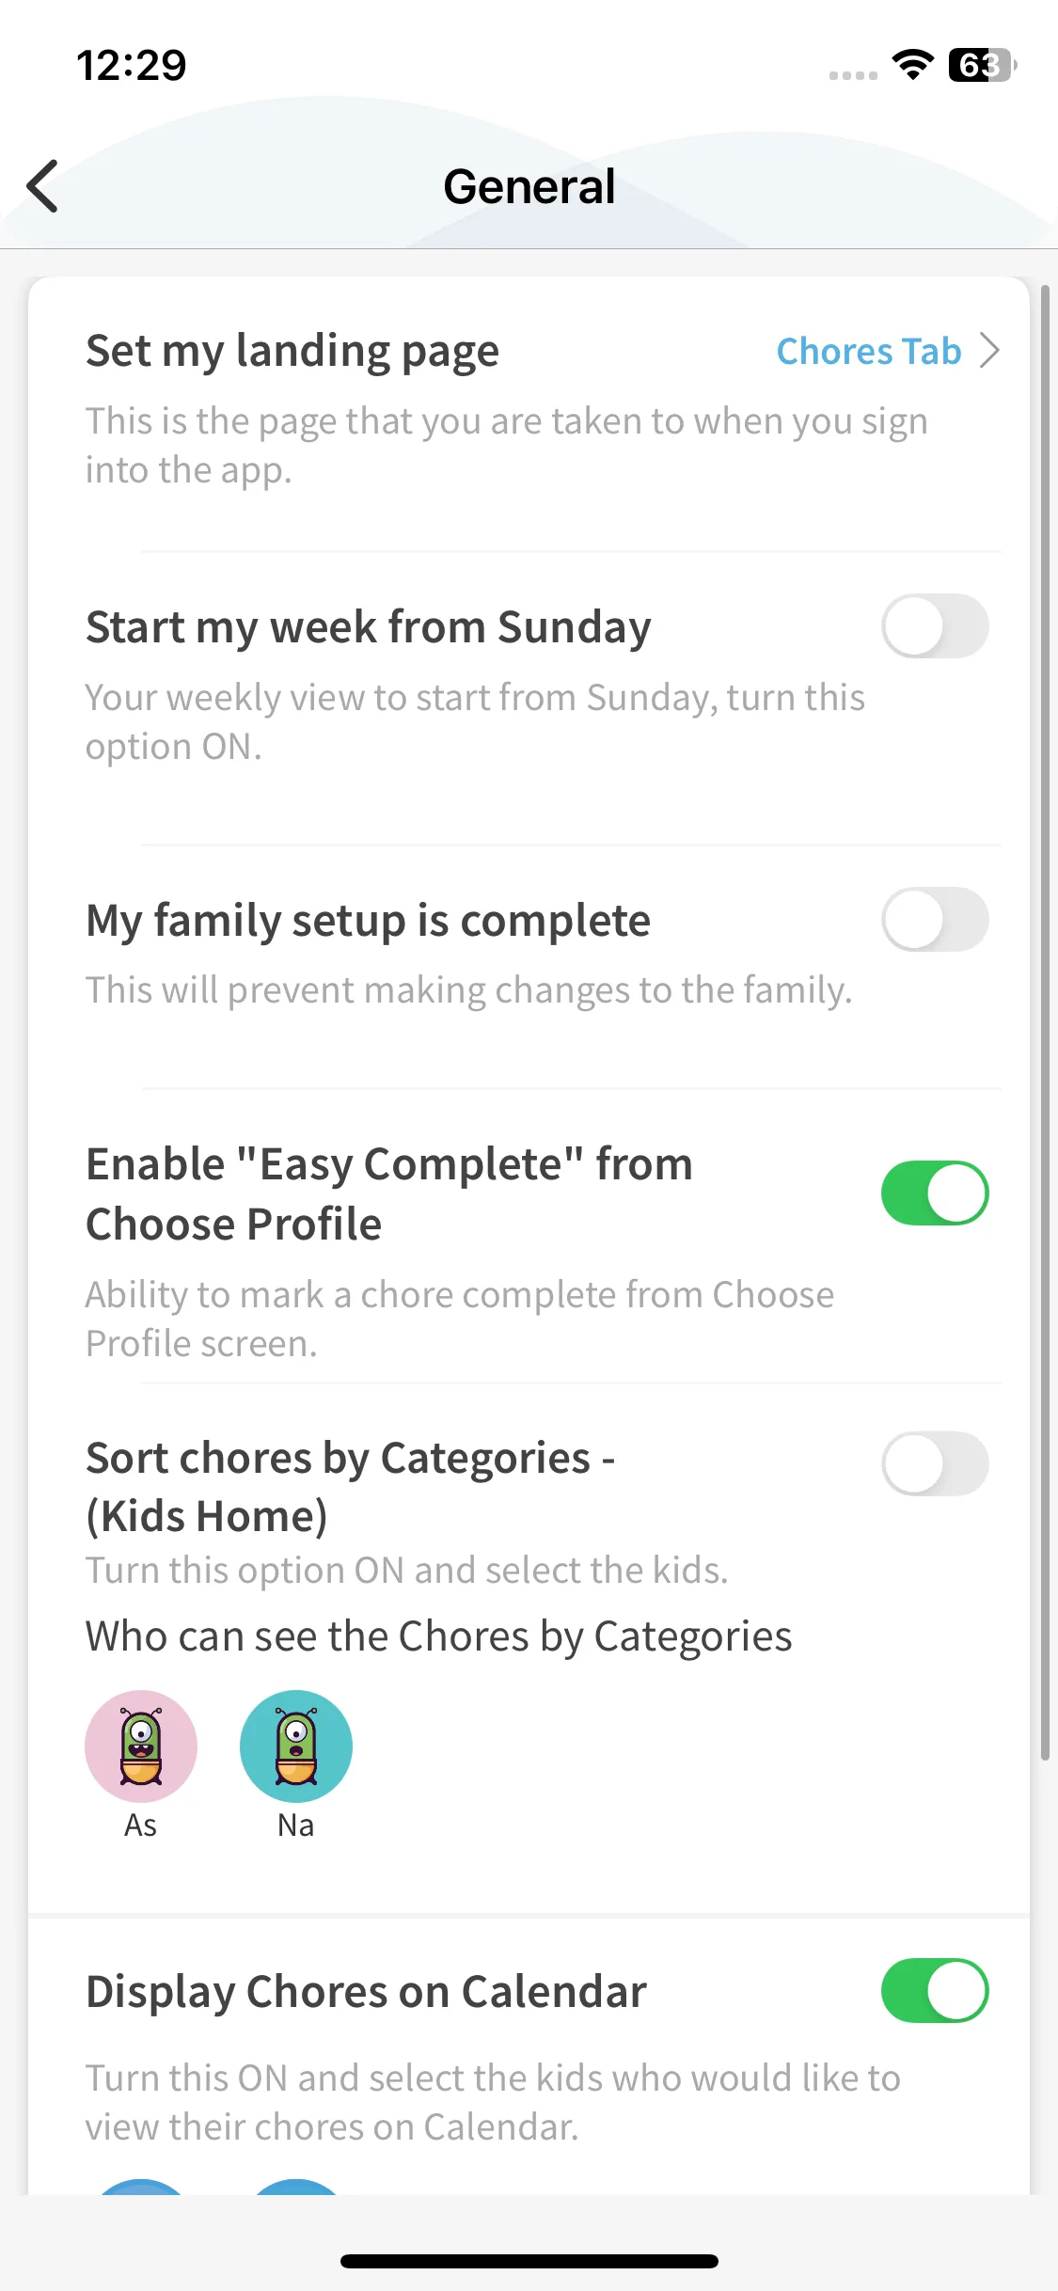Enable My family setup is complete
This screenshot has width=1058, height=2291.
click(x=935, y=920)
